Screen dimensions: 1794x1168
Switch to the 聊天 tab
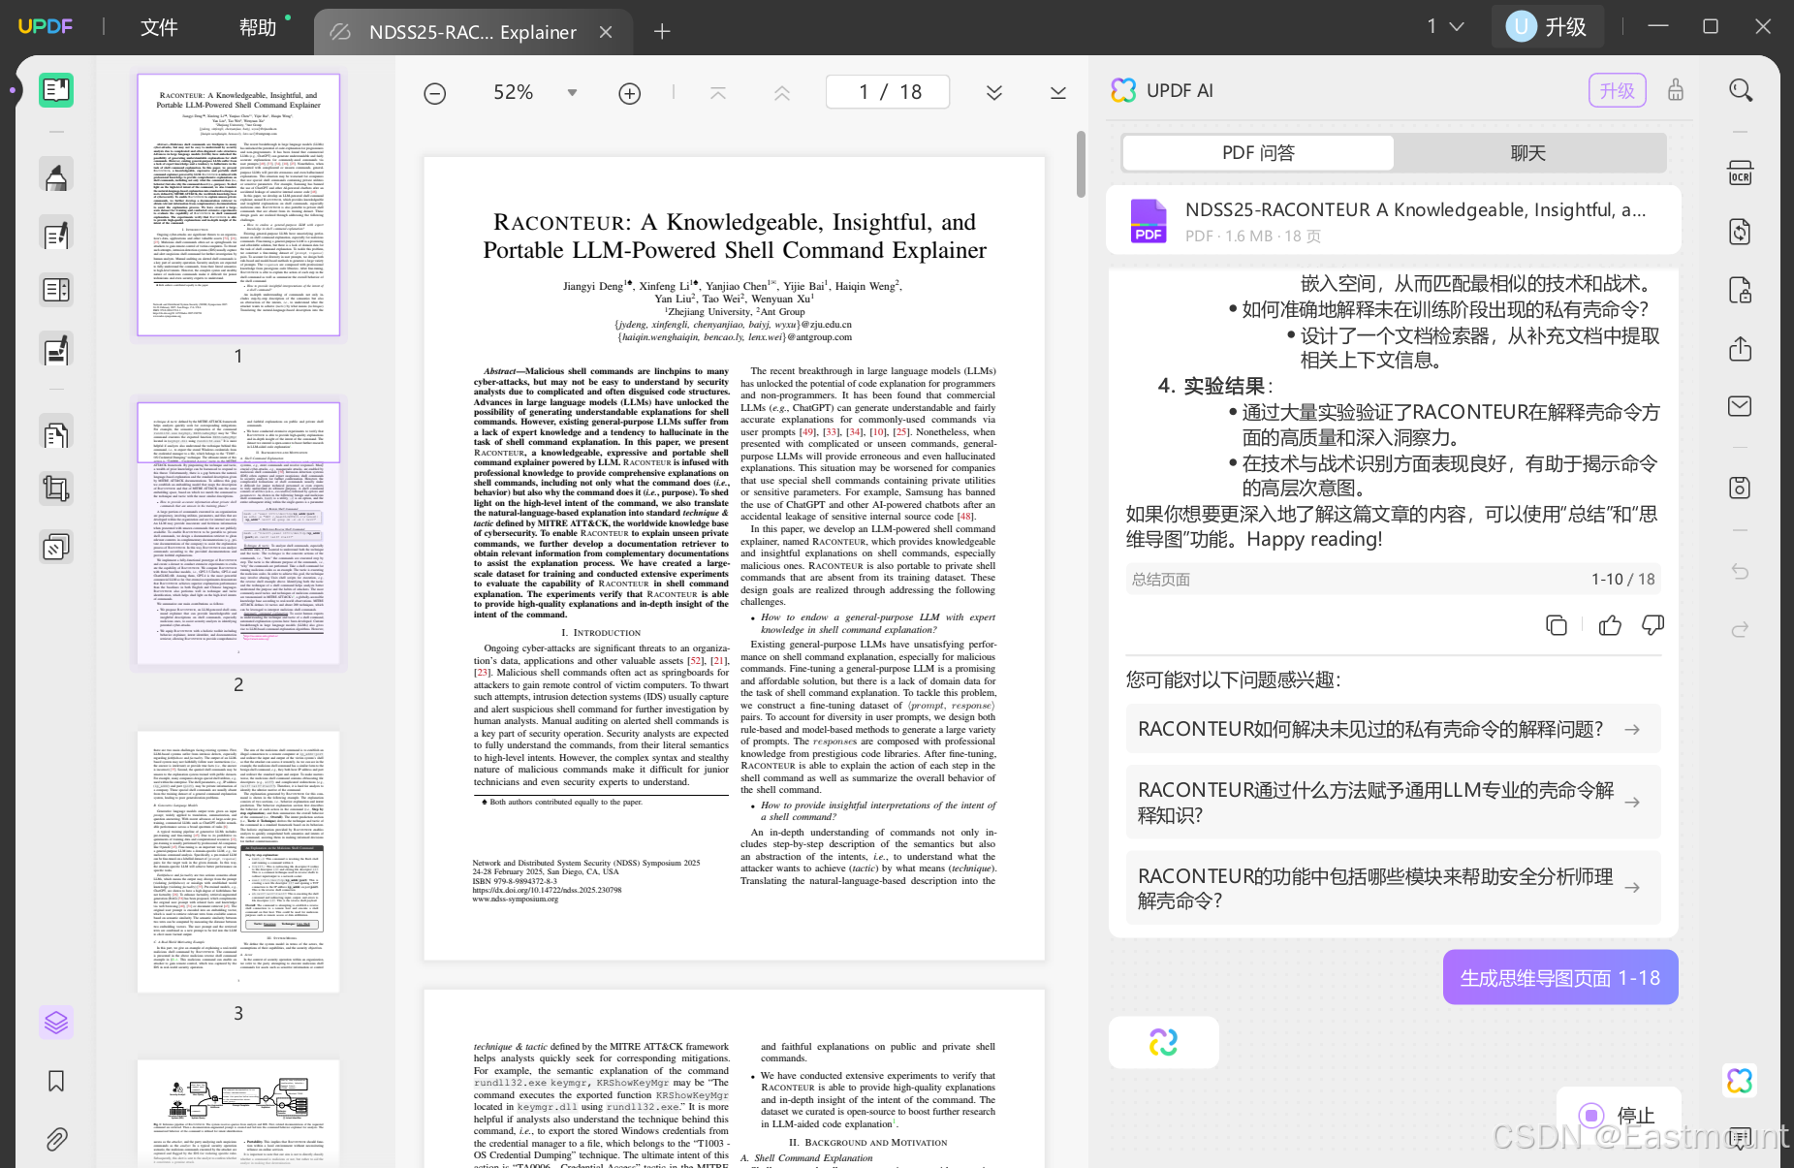click(x=1528, y=153)
